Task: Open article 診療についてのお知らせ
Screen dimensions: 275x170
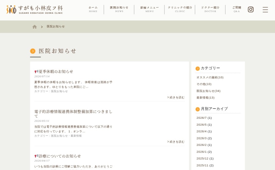Action: [60, 156]
